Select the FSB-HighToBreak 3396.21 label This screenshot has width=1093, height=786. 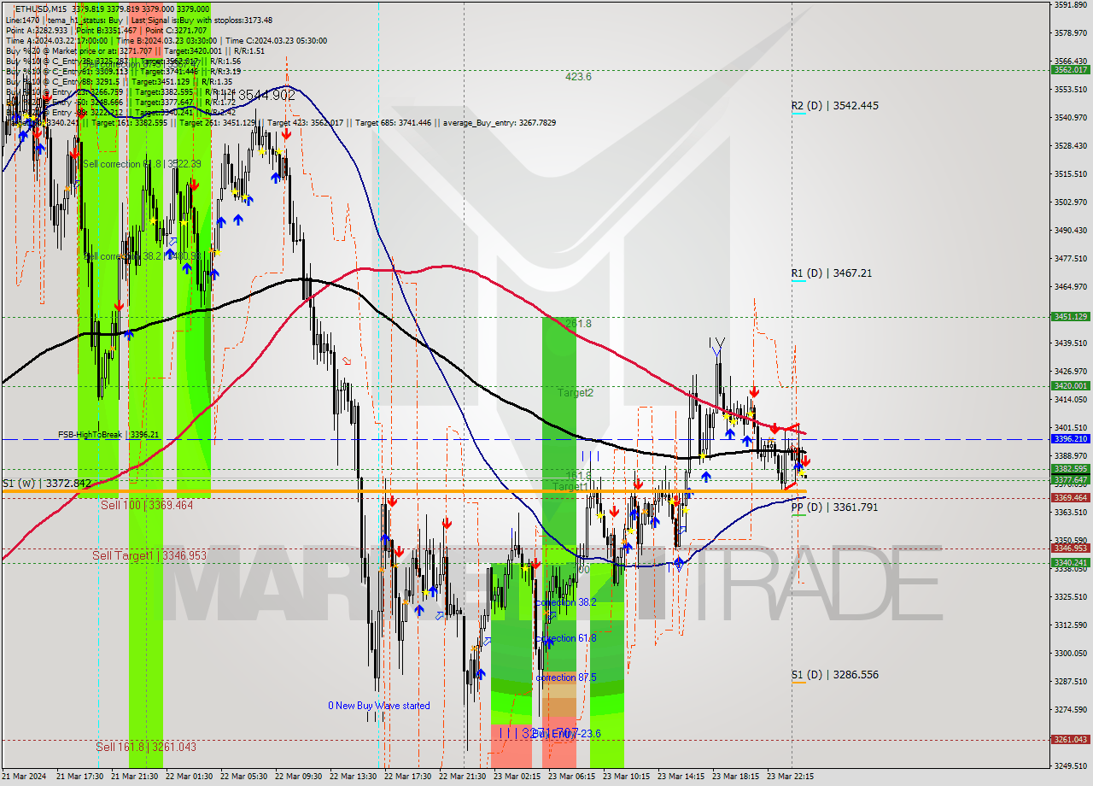click(108, 435)
